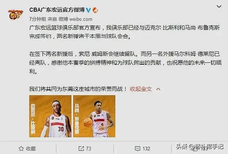
Task: Open comments via the speech bubble icon
Action: click(x=138, y=149)
